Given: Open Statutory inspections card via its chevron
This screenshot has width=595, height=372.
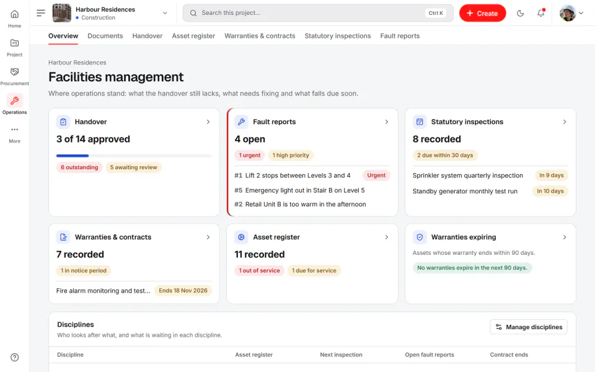Looking at the screenshot, I should 564,122.
